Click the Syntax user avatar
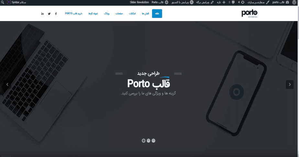299x157 pixels. tap(9, 2)
